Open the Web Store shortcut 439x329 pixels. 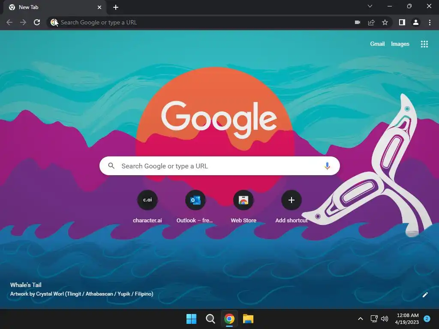coord(244,206)
